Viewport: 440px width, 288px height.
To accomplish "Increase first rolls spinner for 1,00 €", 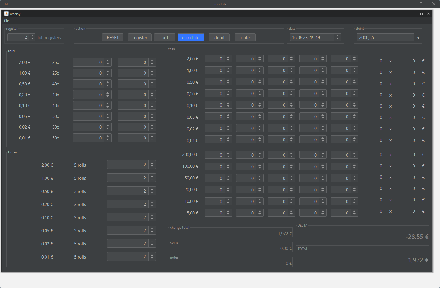I will (108, 71).
